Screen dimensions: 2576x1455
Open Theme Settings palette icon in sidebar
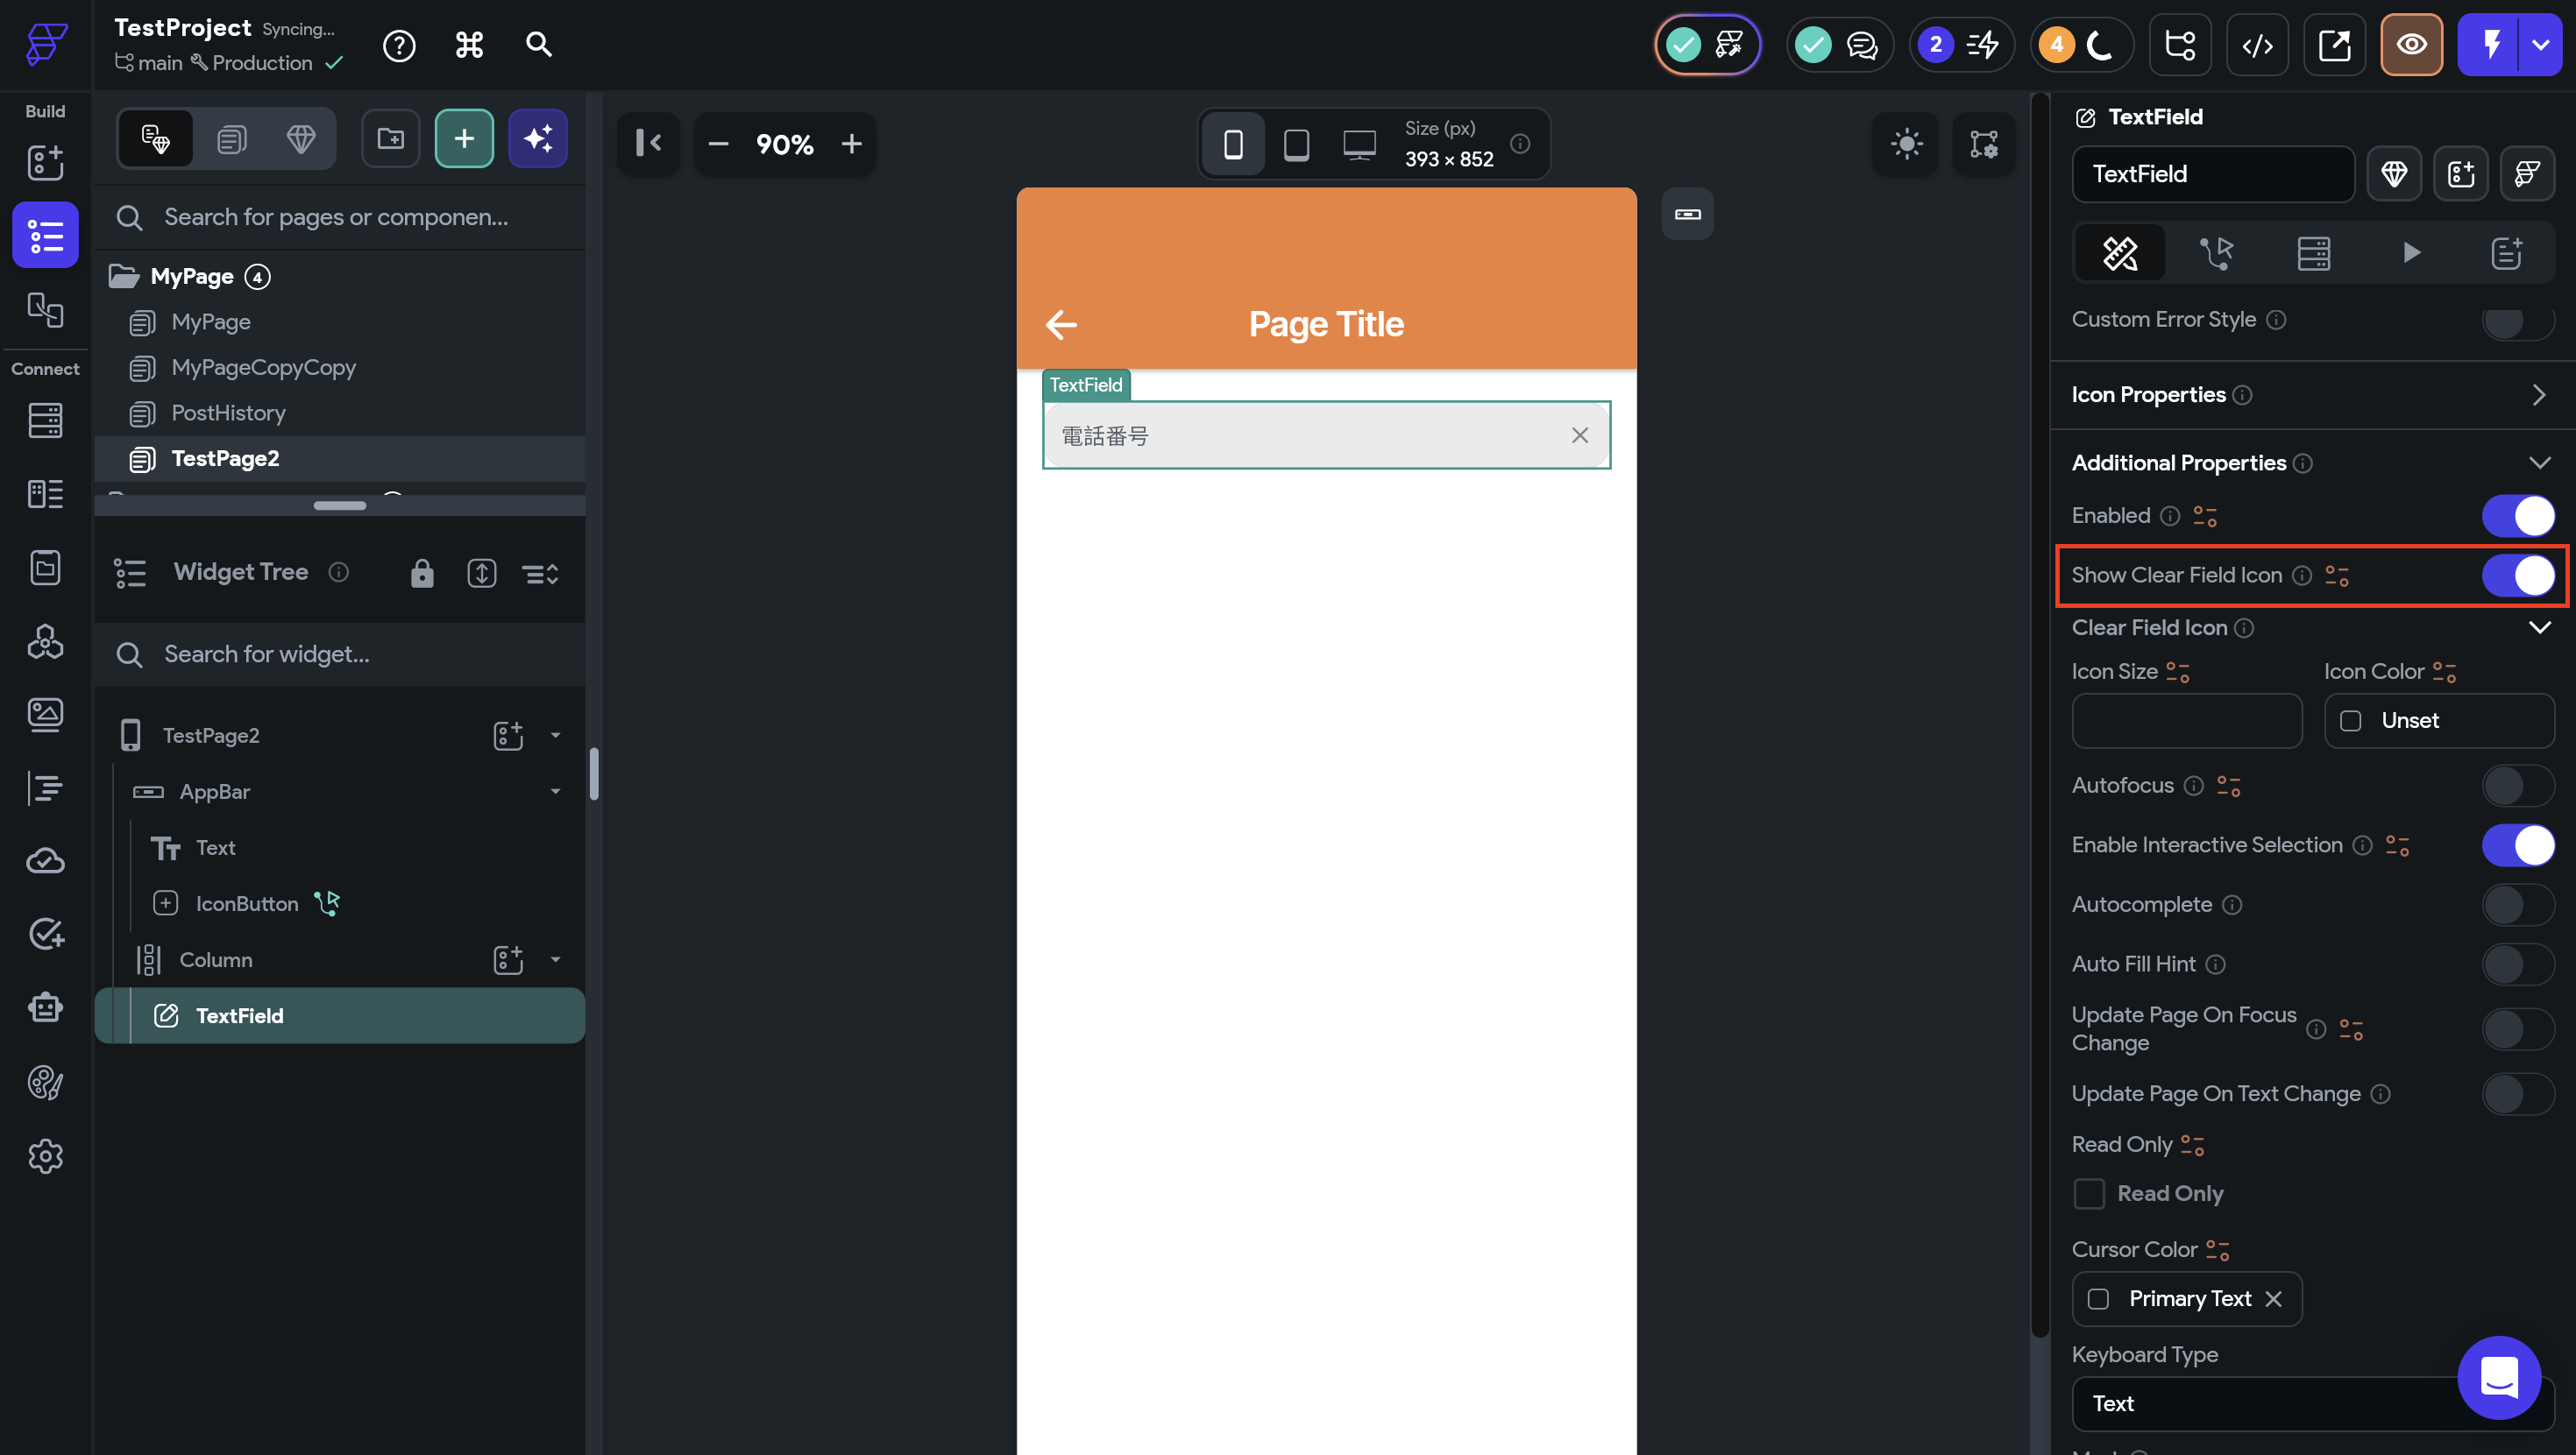(45, 1082)
